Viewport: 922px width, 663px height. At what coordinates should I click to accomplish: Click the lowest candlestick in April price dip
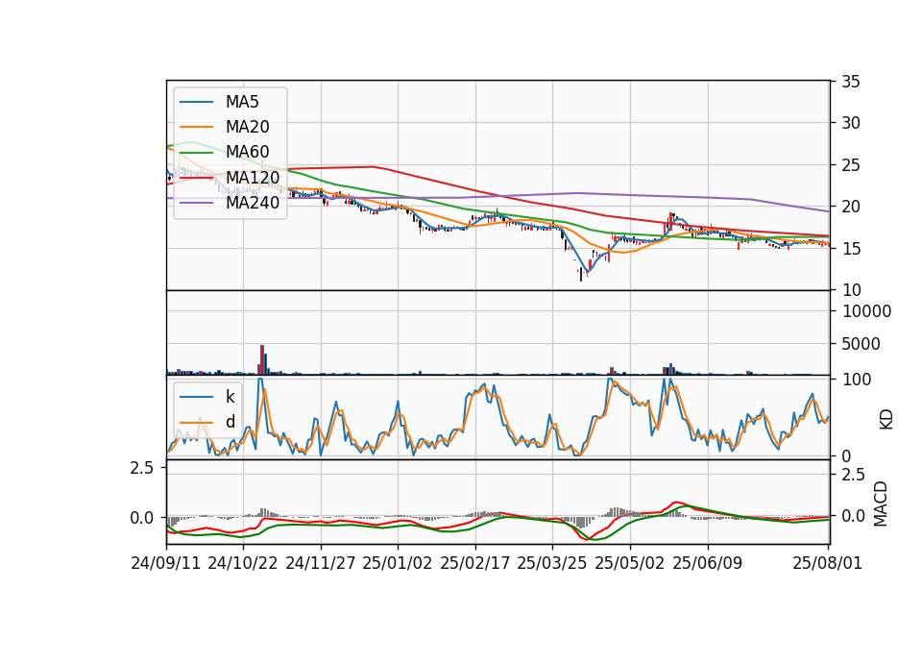(x=581, y=275)
